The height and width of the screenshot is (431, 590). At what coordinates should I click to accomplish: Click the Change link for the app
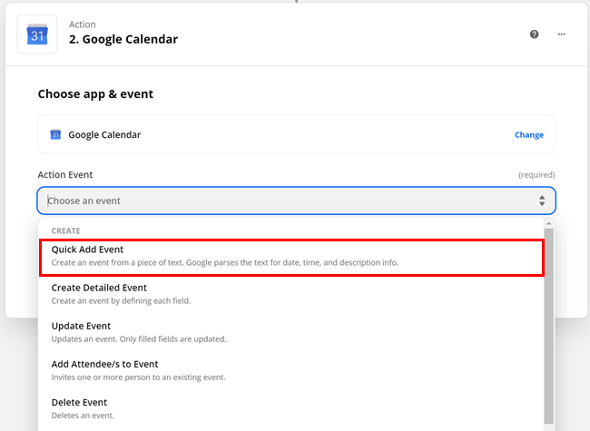point(528,135)
